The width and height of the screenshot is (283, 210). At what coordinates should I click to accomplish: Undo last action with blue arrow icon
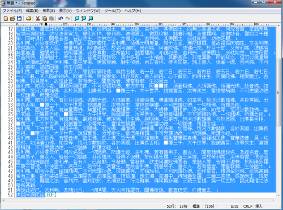point(61,19)
